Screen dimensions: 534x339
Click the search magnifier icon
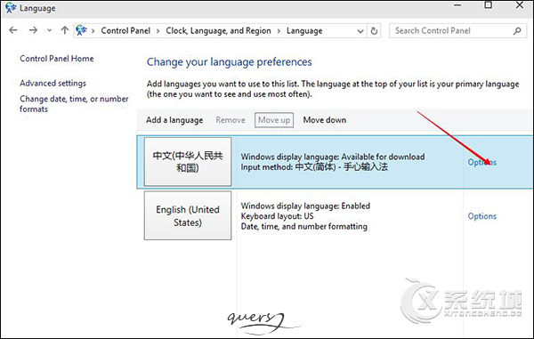point(517,31)
